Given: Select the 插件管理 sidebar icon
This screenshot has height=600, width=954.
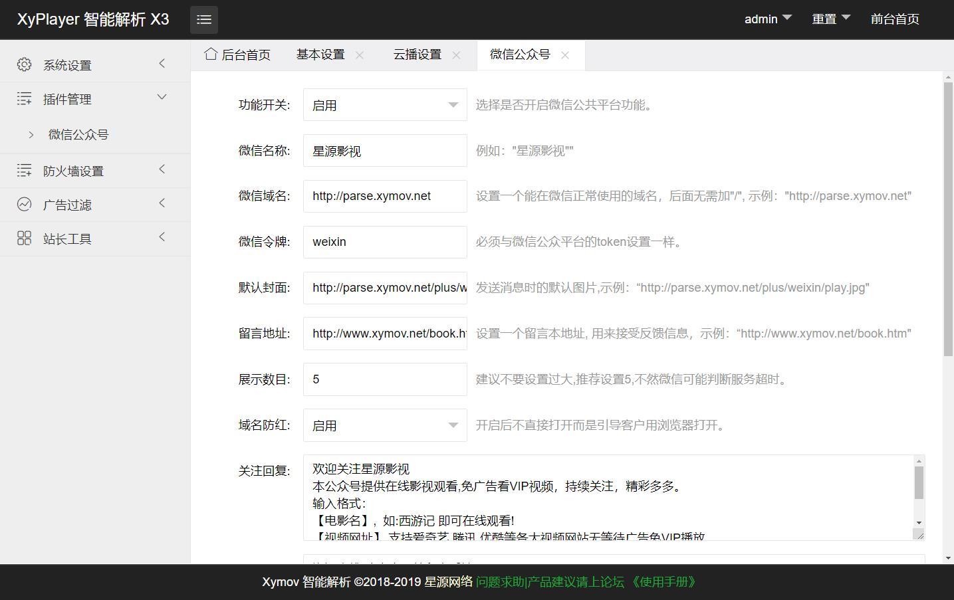Looking at the screenshot, I should 24,98.
